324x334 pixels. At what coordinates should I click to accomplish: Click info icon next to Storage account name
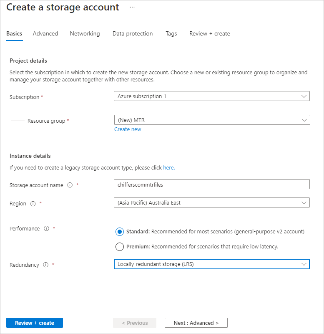pyautogui.click(x=70, y=185)
